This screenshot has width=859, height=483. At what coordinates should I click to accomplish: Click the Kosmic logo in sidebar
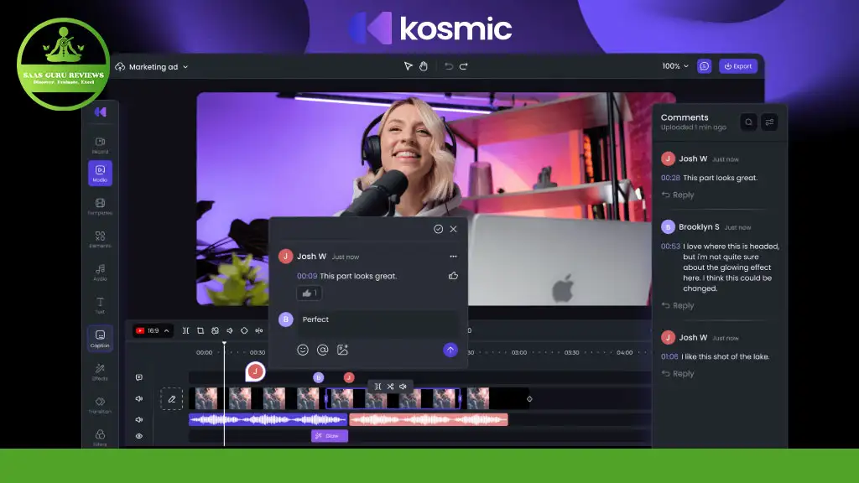pyautogui.click(x=101, y=112)
